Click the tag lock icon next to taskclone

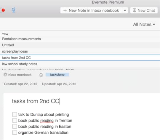tap(41, 75)
